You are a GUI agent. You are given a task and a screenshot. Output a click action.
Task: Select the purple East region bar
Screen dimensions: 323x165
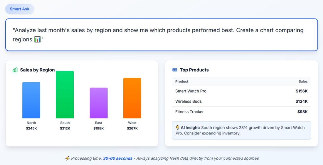coord(98,103)
